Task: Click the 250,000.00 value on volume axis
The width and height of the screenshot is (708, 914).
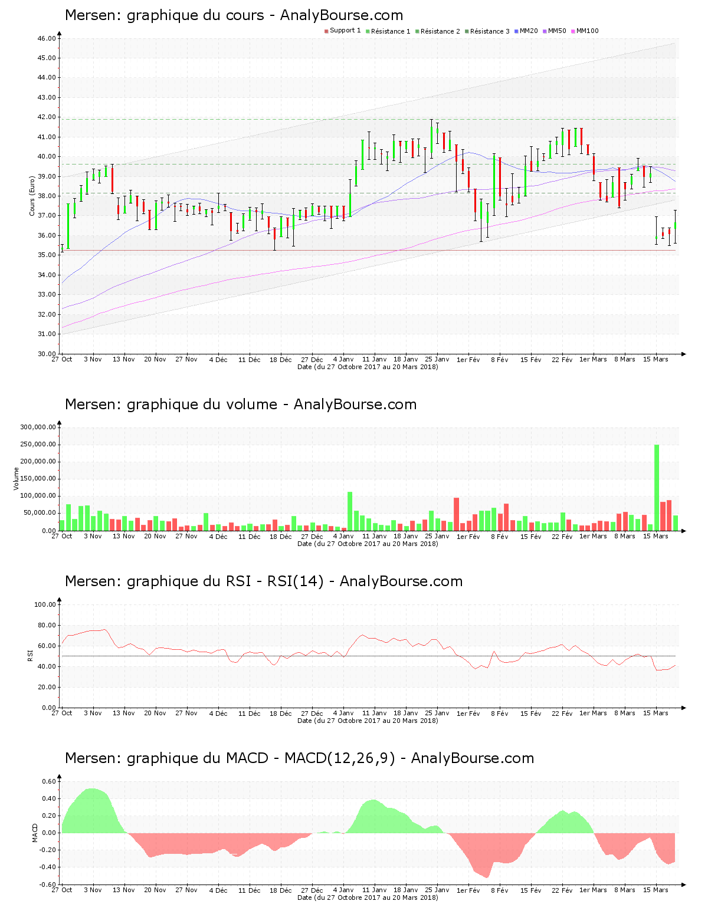Action: (x=38, y=445)
